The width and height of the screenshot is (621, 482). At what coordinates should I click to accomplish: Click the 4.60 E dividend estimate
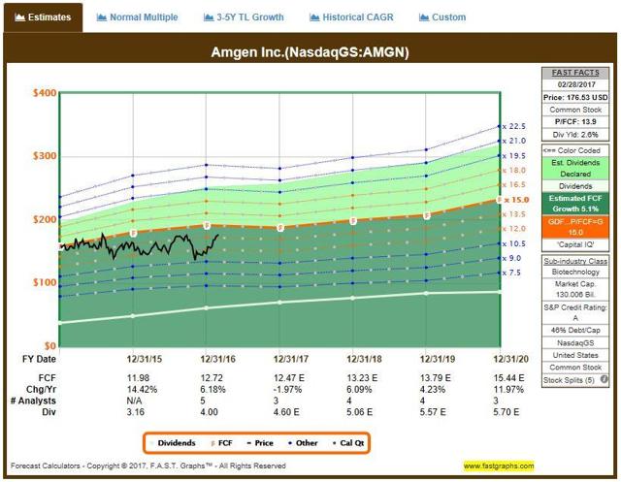(x=286, y=412)
